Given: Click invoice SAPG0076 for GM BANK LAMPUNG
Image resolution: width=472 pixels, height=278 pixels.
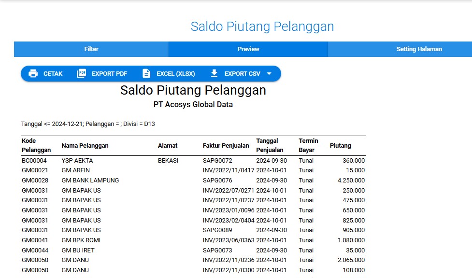Looking at the screenshot, I should (217, 181).
